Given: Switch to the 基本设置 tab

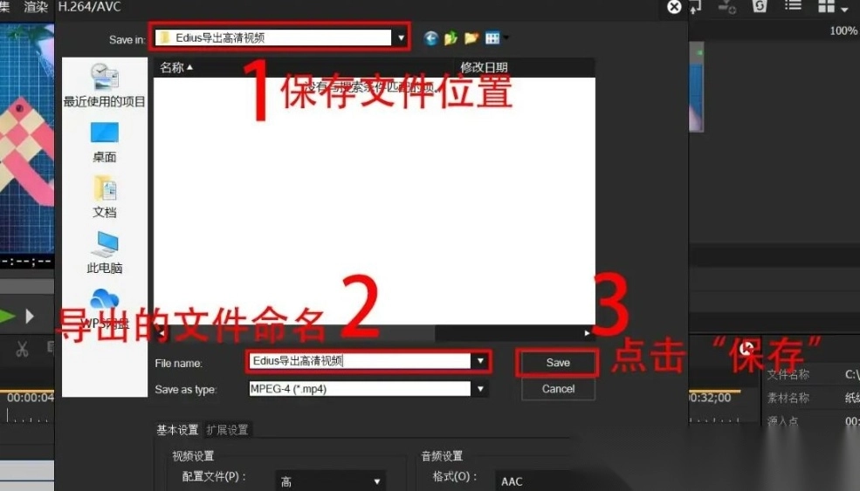Looking at the screenshot, I should coord(177,429).
